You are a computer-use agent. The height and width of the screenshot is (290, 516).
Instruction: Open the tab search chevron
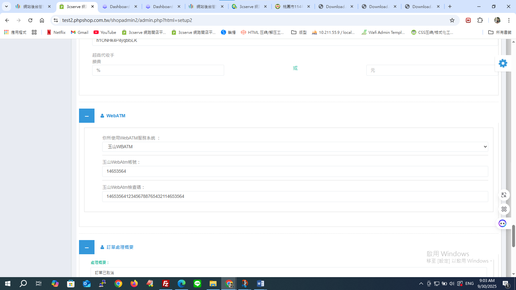6,6
